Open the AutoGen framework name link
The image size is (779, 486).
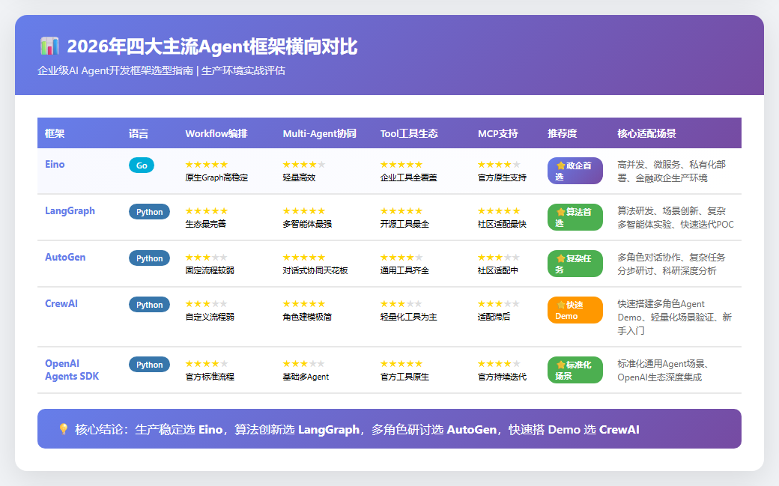click(65, 258)
